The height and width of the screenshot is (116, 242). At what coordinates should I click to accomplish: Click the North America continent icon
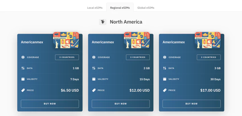click(x=102, y=22)
